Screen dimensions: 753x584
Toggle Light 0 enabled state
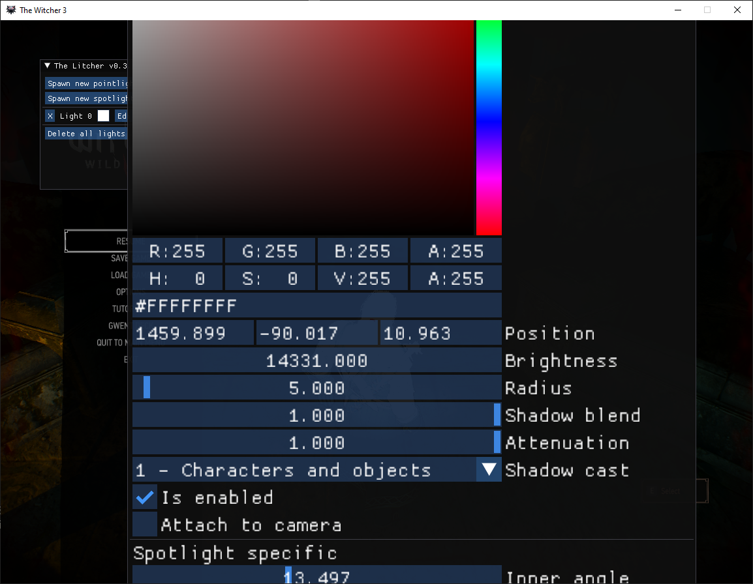pos(75,116)
